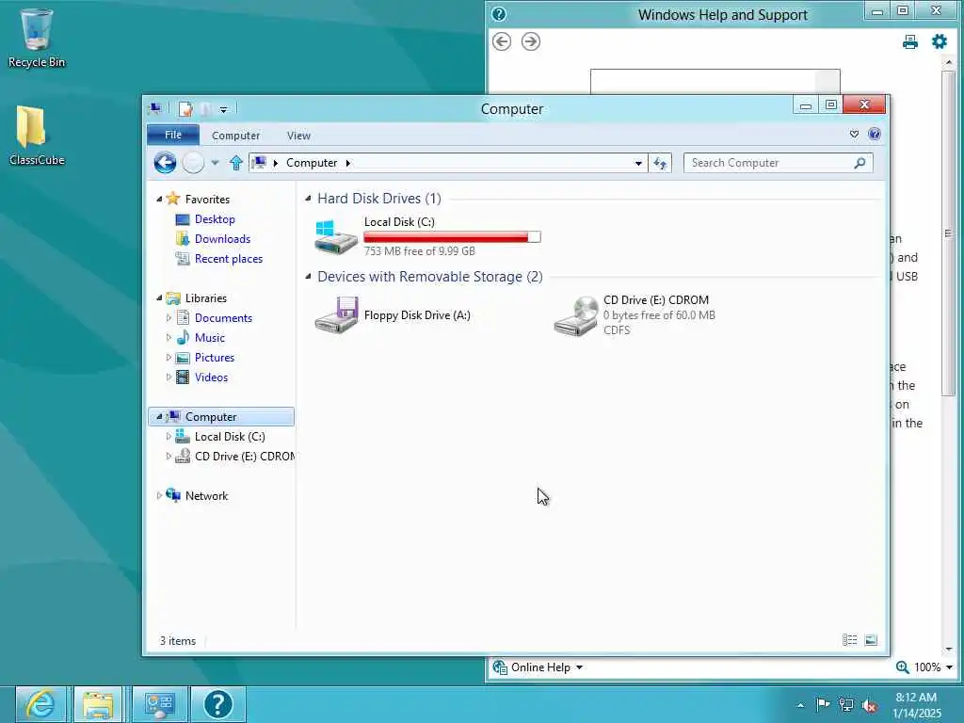Viewport: 964px width, 723px height.
Task: Expand the ribbon with the chevron
Action: pos(854,134)
